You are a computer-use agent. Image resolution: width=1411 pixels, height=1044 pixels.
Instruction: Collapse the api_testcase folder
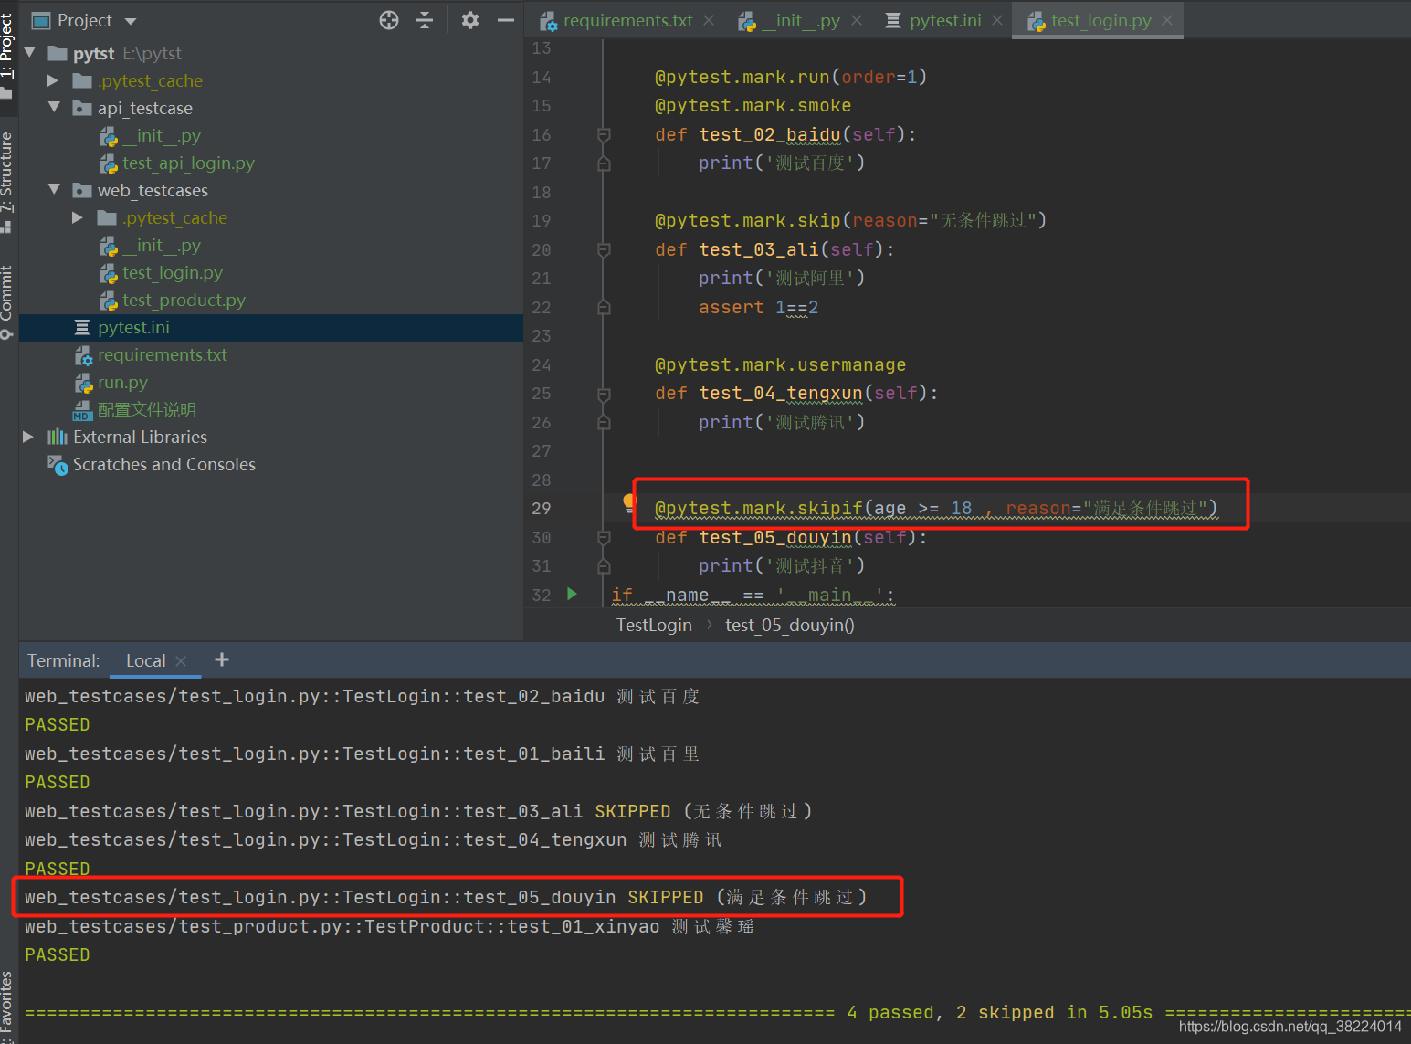click(54, 108)
